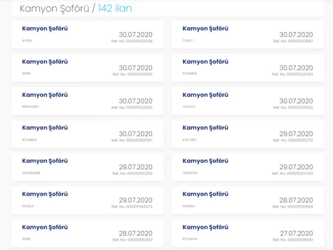Select the Muğla Kamyon Şoförü listing
The width and height of the screenshot is (333, 250).
tap(45, 194)
